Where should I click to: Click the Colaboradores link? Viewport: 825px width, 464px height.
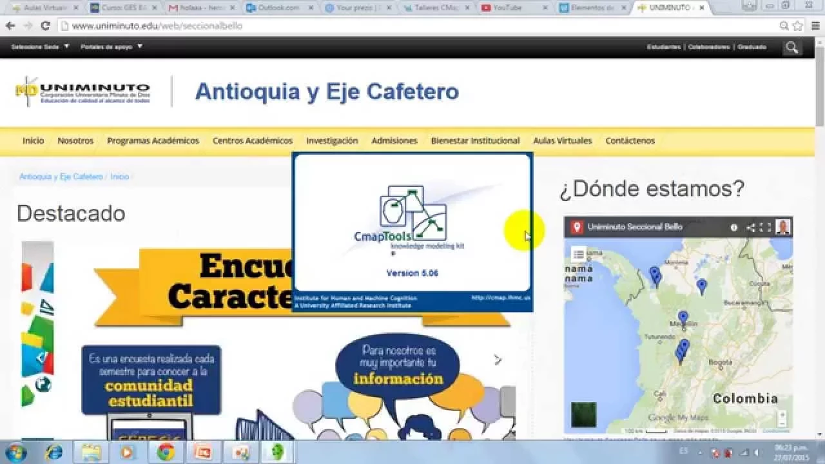(x=709, y=47)
